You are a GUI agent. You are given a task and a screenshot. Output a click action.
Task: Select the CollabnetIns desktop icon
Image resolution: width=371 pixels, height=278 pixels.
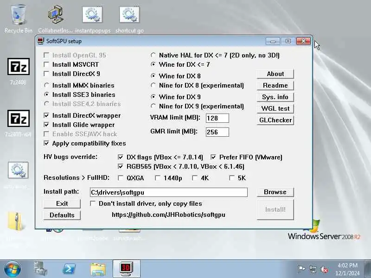click(55, 19)
